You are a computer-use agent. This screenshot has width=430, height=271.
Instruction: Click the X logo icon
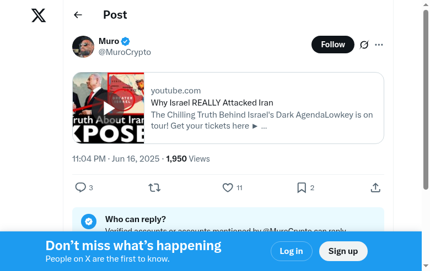coord(39,15)
